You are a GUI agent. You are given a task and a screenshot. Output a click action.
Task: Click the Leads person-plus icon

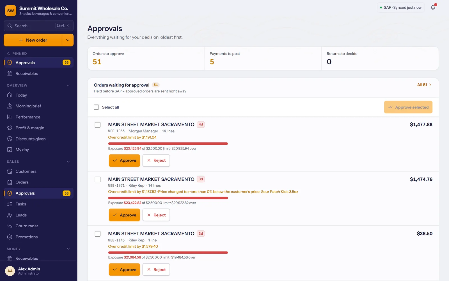10,215
